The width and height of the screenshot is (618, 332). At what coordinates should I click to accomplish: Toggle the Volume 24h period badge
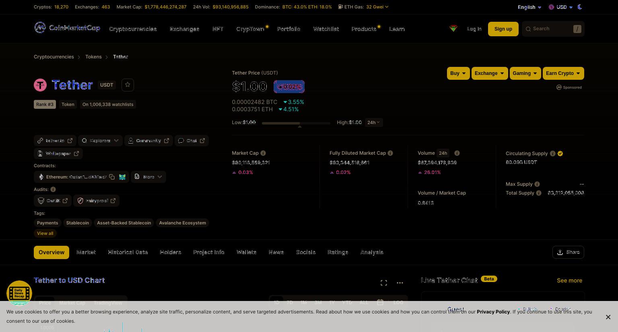point(443,153)
